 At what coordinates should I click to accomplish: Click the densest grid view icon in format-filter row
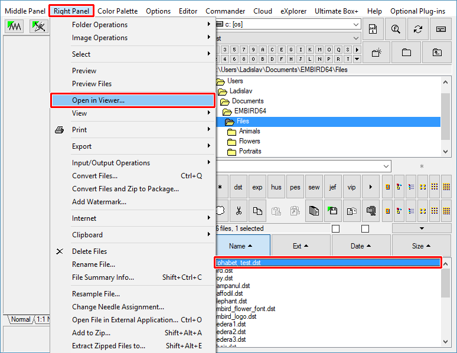click(x=446, y=187)
